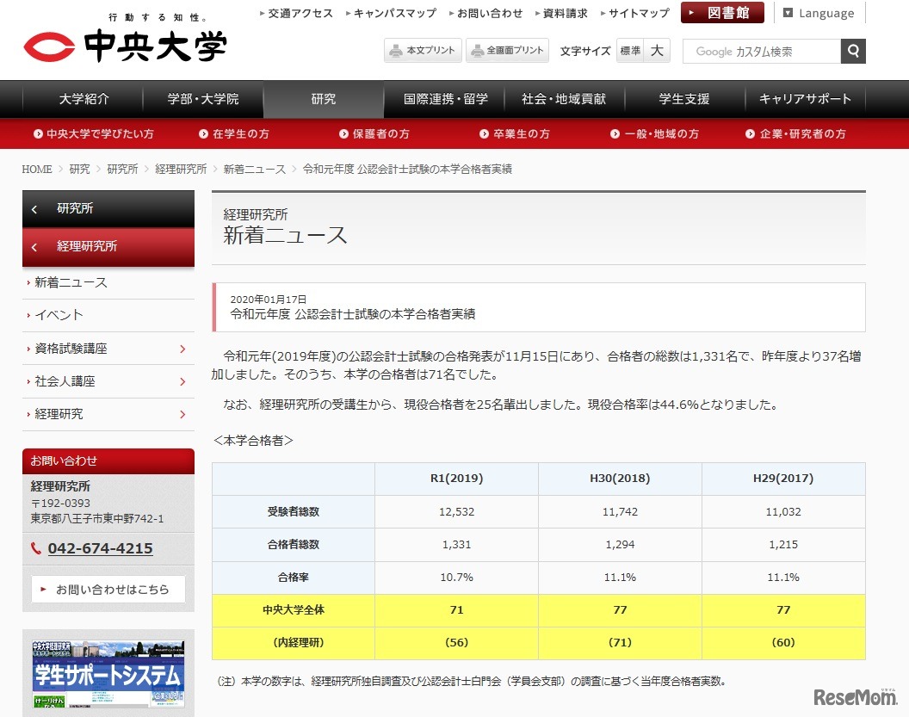Image resolution: width=909 pixels, height=717 pixels.
Task: Click inside the Google カスタム検索 search field
Action: pyautogui.click(x=762, y=52)
